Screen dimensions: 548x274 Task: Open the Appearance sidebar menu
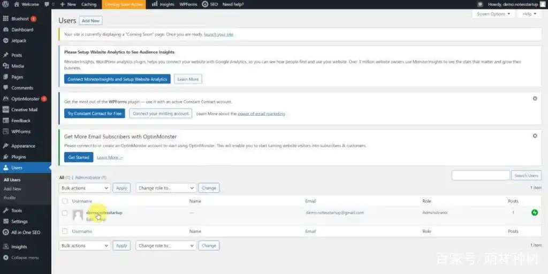coord(22,146)
